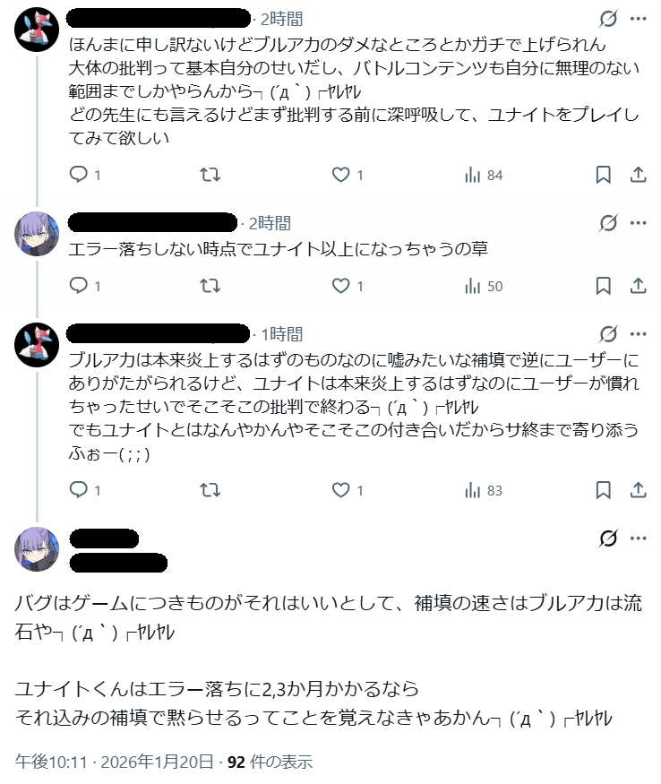The width and height of the screenshot is (661, 784).
Task: Click the Grok icon on the main post
Action: (x=608, y=538)
